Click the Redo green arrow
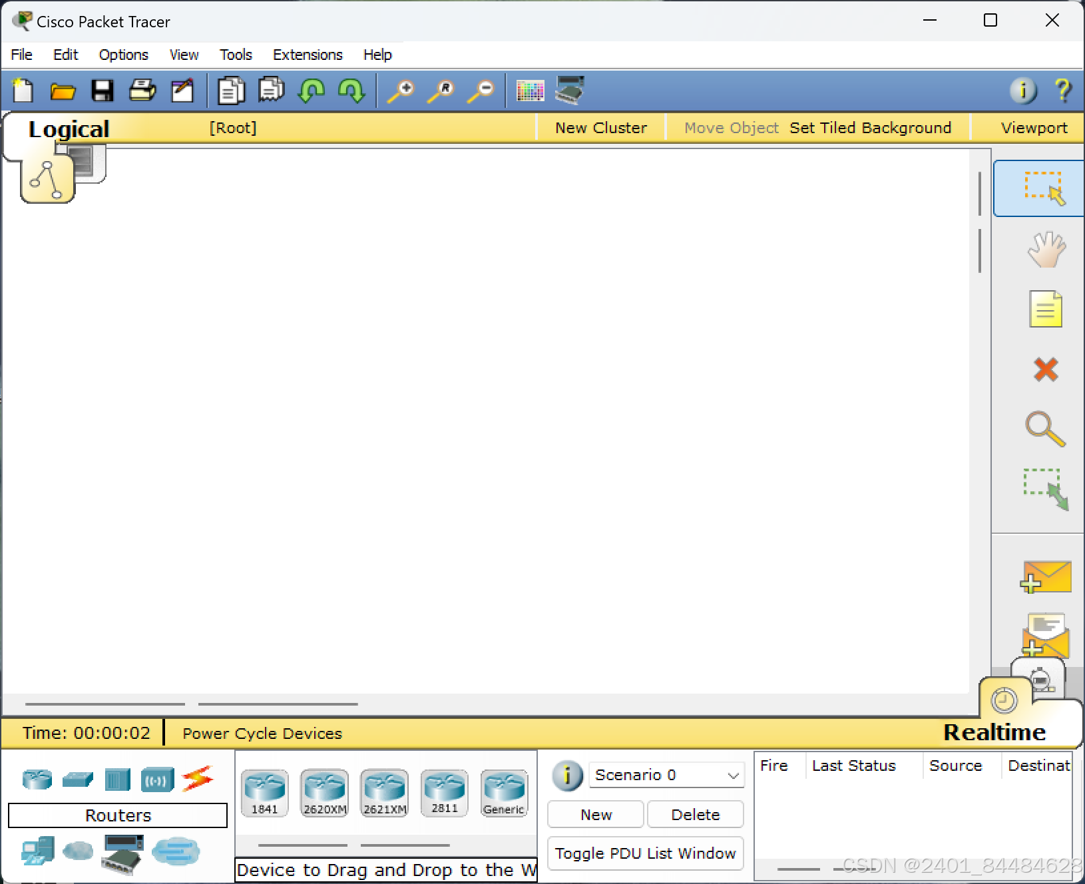The height and width of the screenshot is (884, 1085). (x=351, y=91)
